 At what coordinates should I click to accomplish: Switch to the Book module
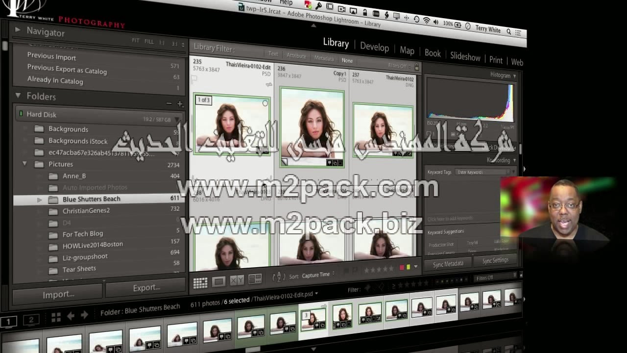point(433,53)
